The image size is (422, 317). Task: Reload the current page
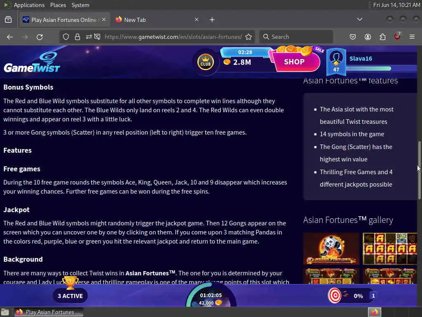pos(40,37)
